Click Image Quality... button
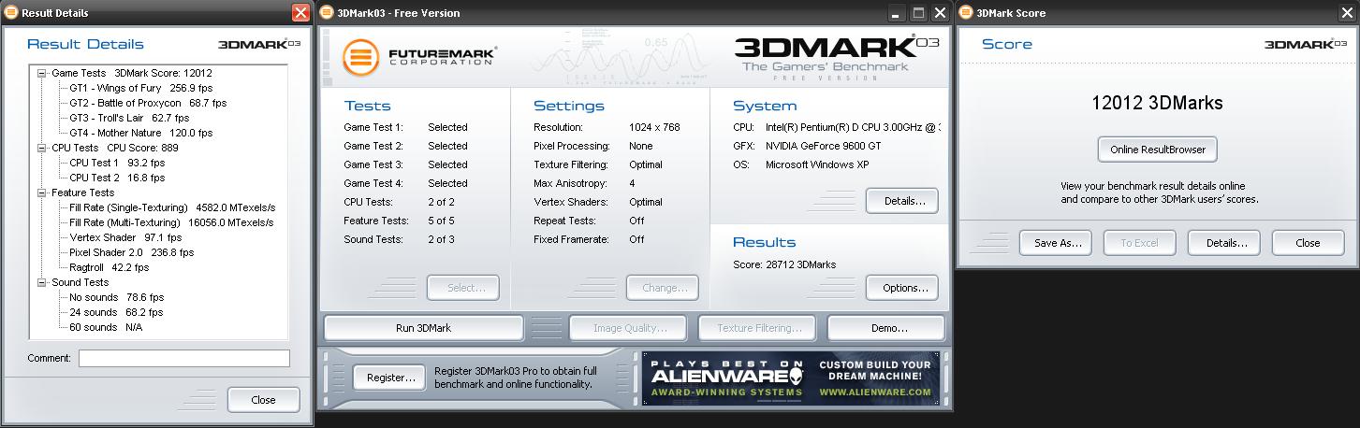1360x428 pixels. (x=630, y=328)
